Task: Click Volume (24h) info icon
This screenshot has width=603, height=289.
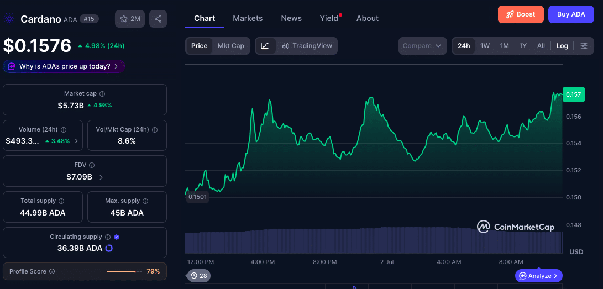Action: 64,129
